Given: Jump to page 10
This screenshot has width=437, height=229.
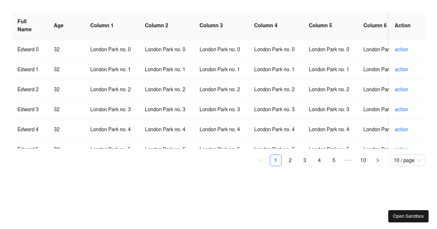Looking at the screenshot, I should (x=363, y=160).
